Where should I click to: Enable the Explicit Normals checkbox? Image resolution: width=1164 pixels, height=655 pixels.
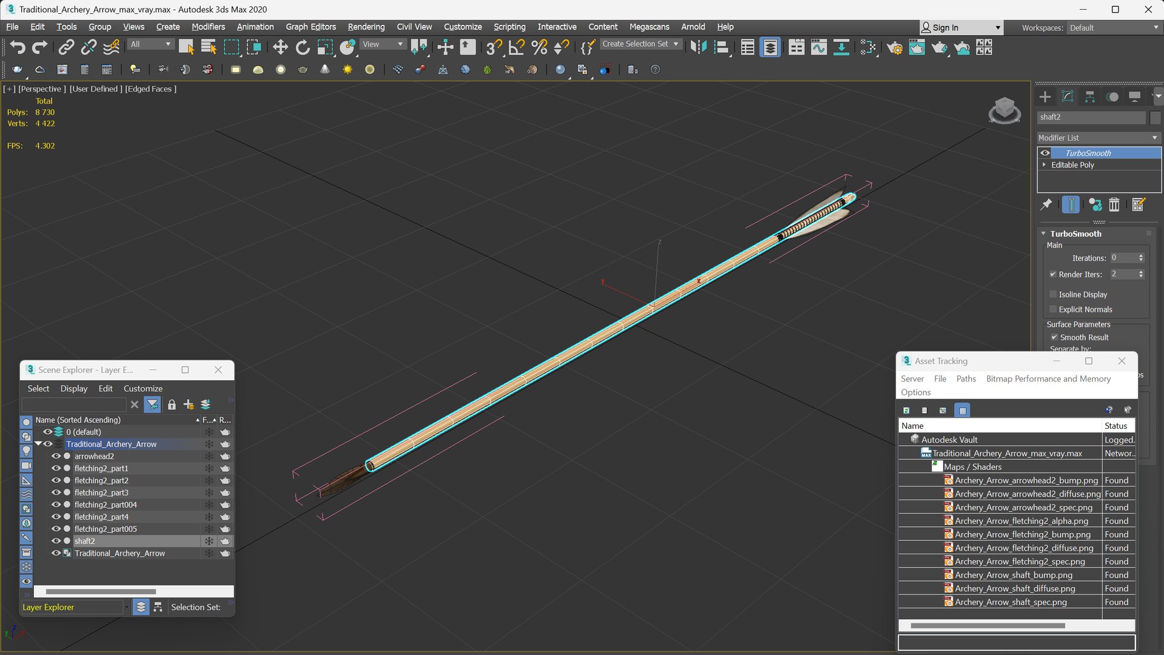pos(1053,309)
